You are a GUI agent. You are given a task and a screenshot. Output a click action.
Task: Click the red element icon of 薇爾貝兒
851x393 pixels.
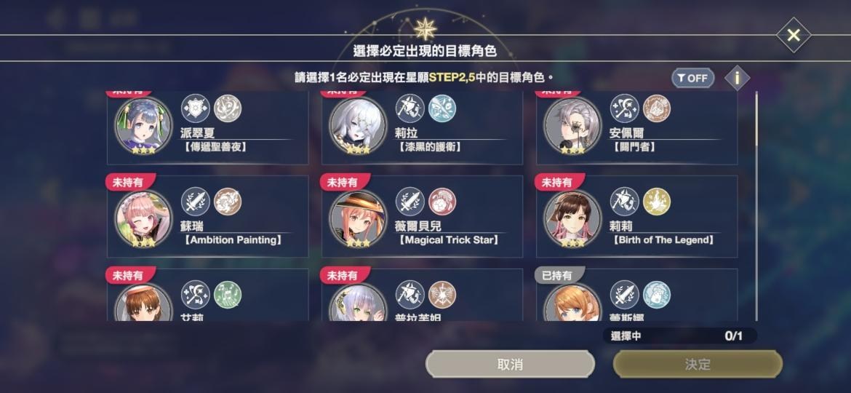[x=442, y=202]
